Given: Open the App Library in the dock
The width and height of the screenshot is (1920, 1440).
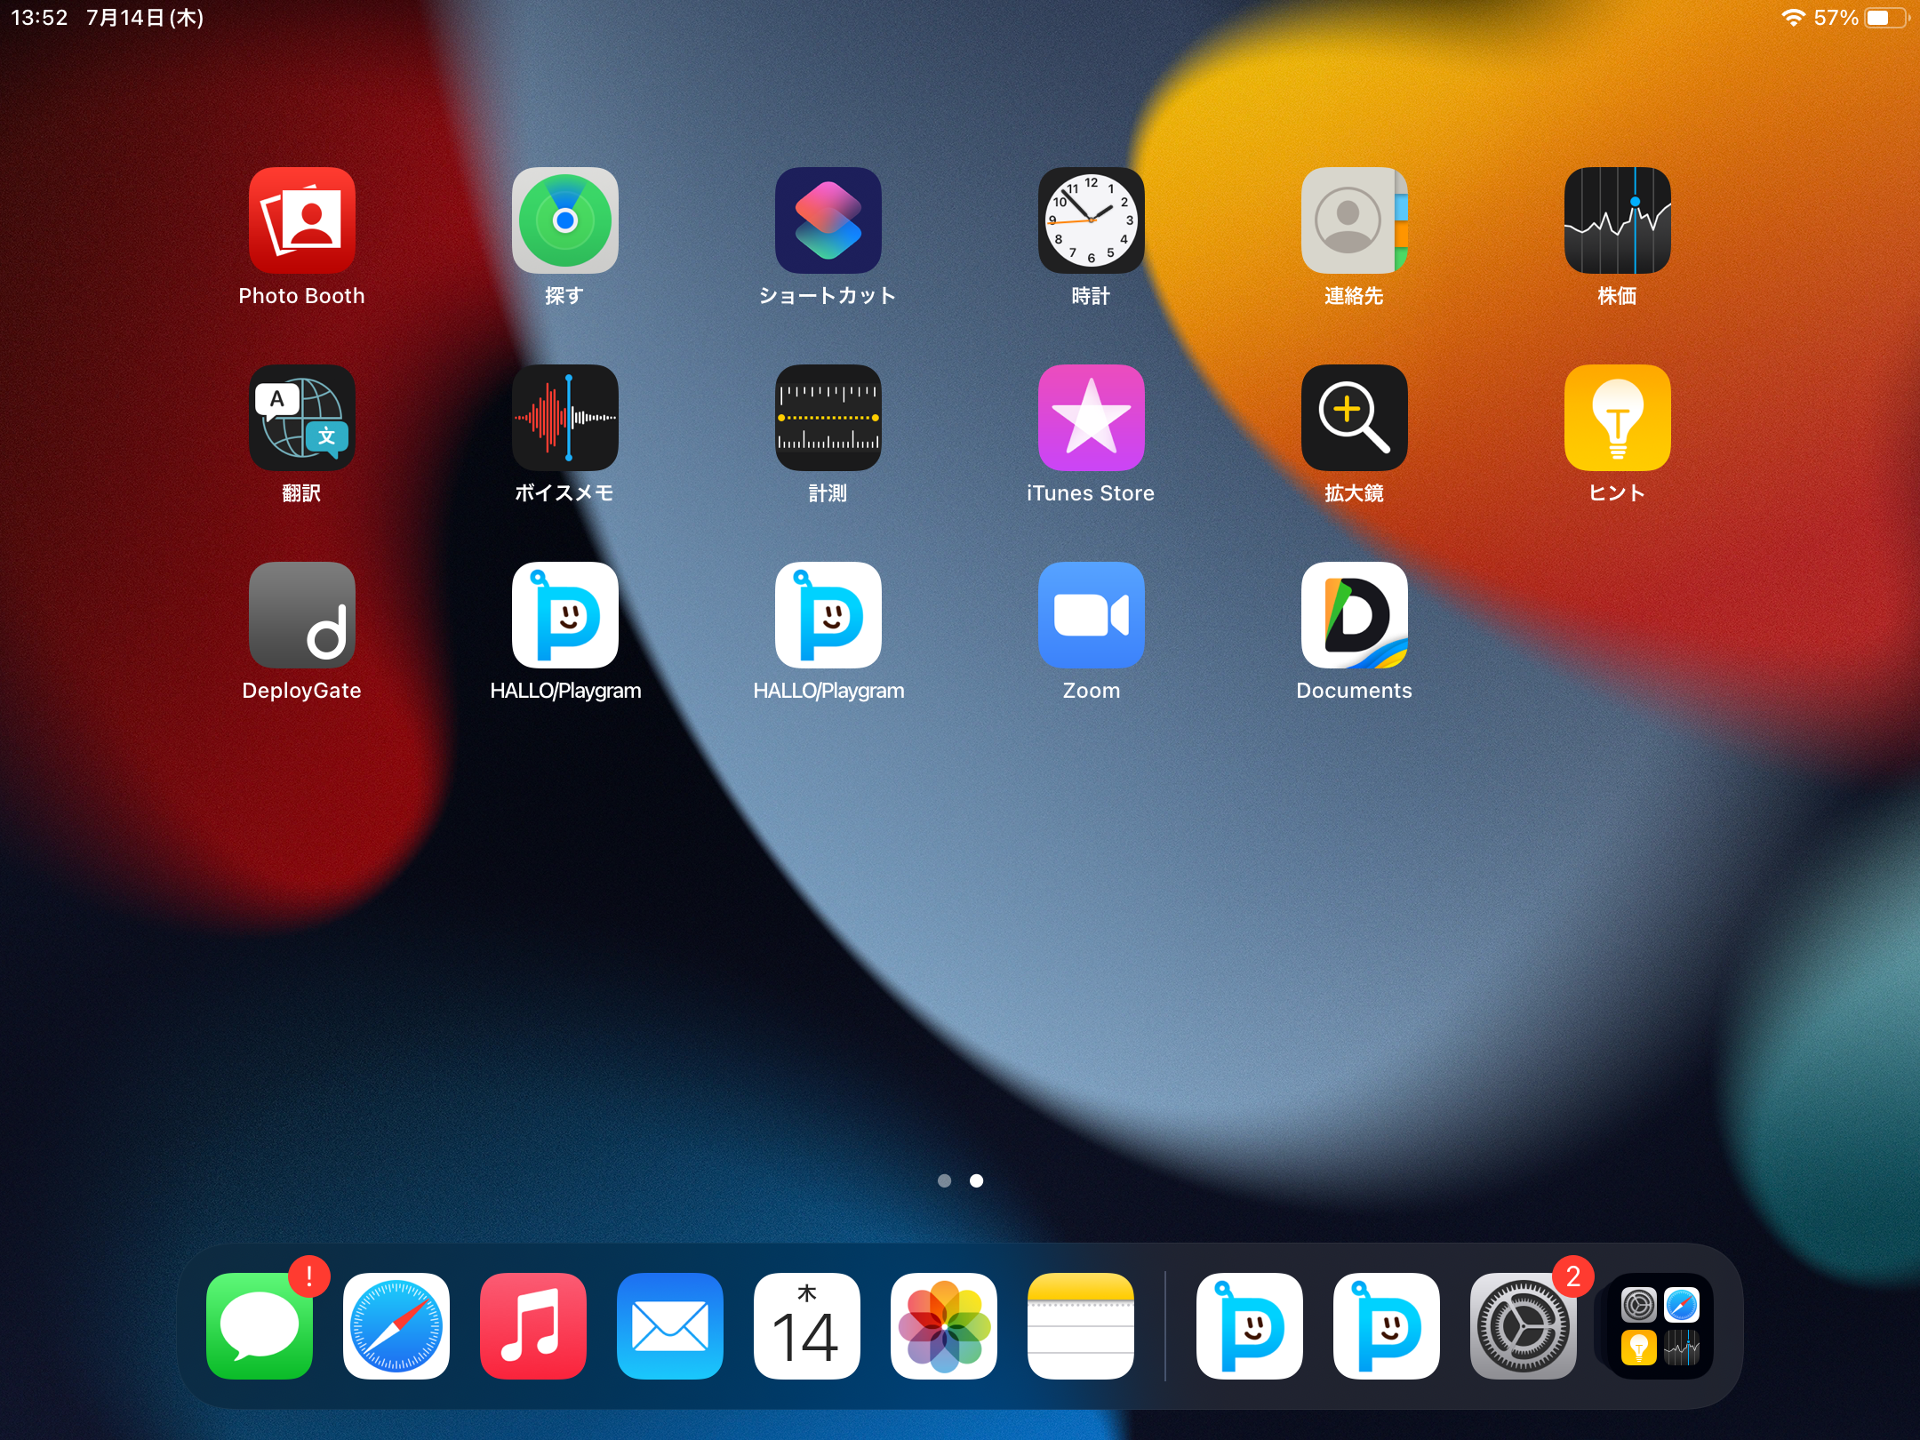Looking at the screenshot, I should click(x=1660, y=1326).
